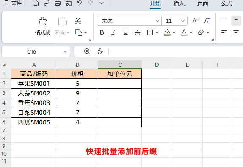
Task: Decrease font size with A- icon
Action: pyautogui.click(x=207, y=21)
